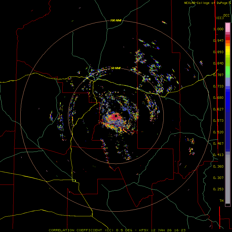This screenshot has width=232, height=232.
Task: Click the "50 NMI" range ring label
Action: click(116, 68)
